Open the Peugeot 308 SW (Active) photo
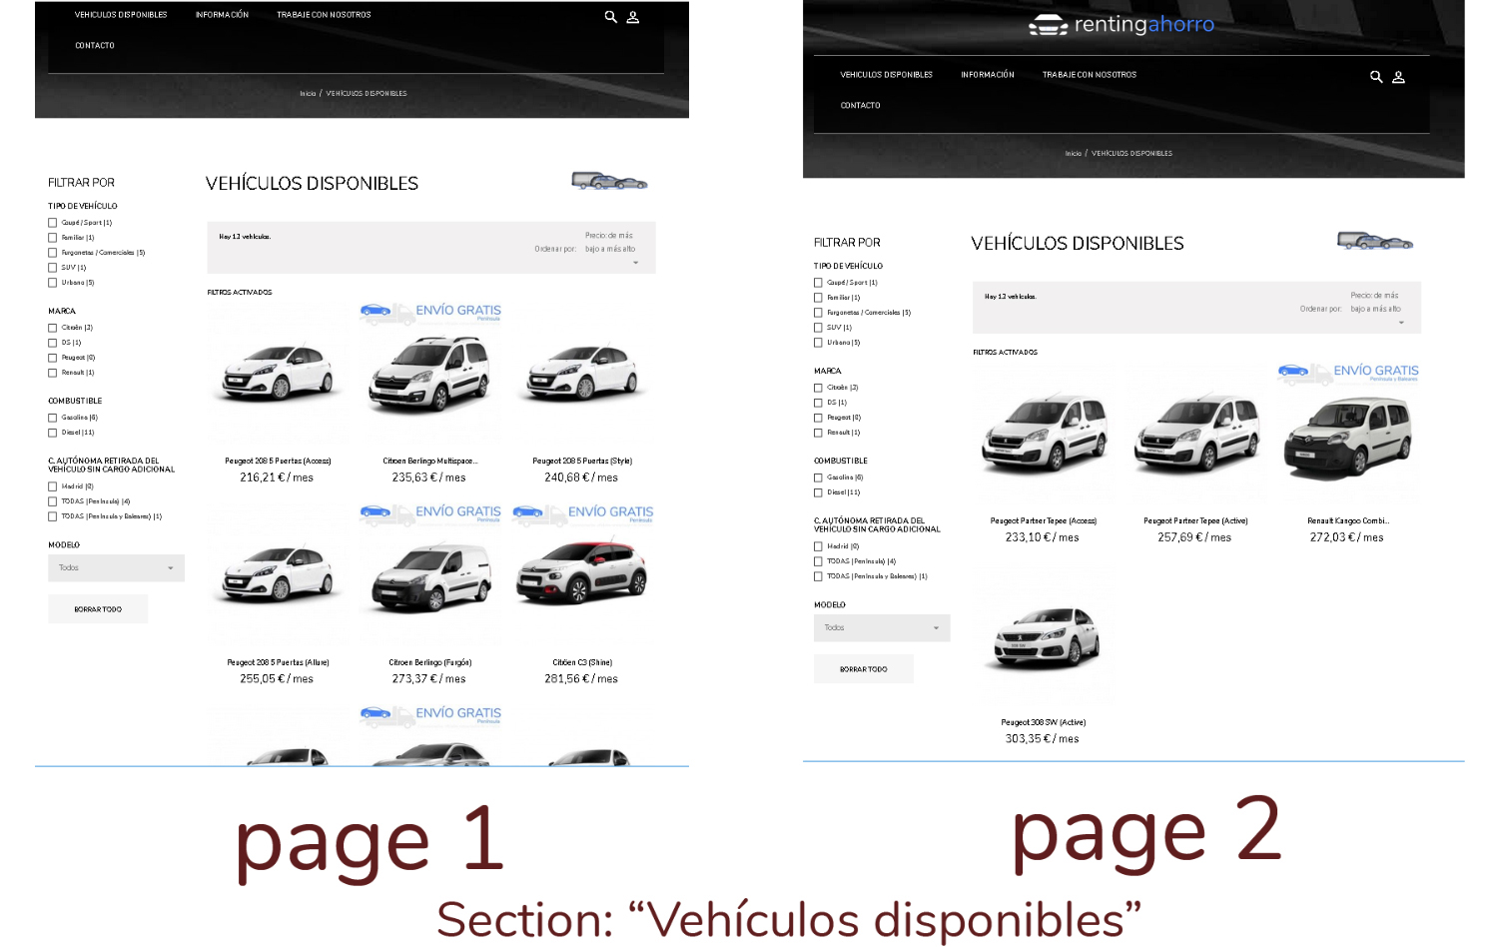The image size is (1498, 947). 1044,635
